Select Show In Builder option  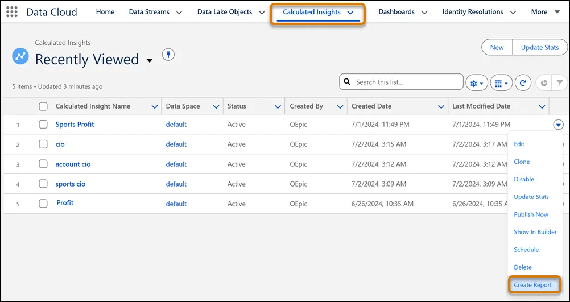[x=535, y=232]
